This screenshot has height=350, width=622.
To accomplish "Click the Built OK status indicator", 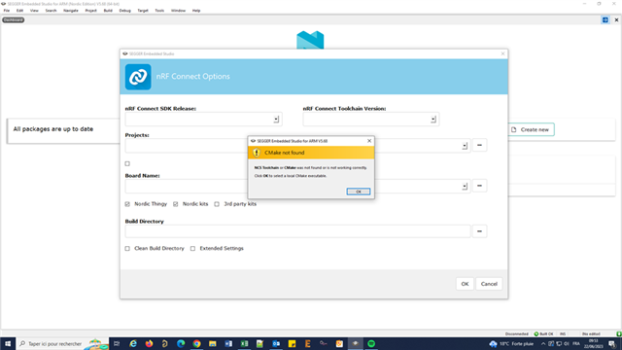I will pos(543,333).
